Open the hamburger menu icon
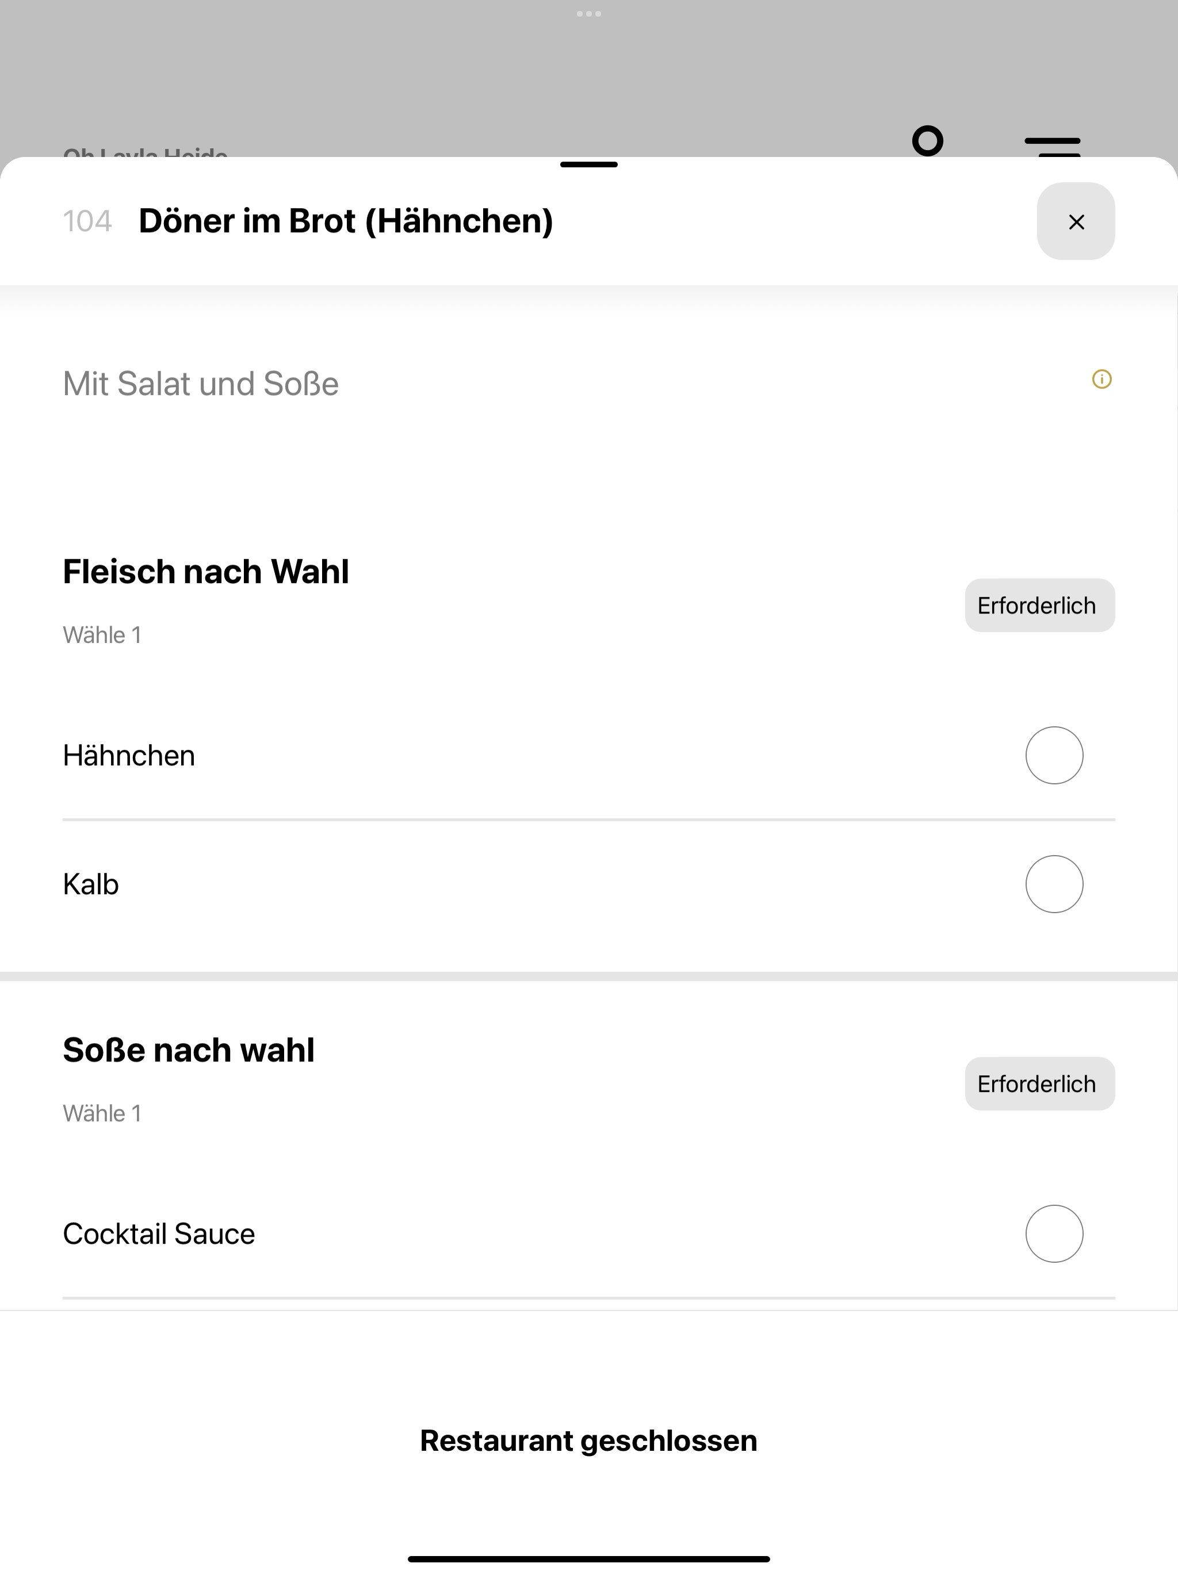This screenshot has height=1571, width=1178. pyautogui.click(x=1052, y=145)
